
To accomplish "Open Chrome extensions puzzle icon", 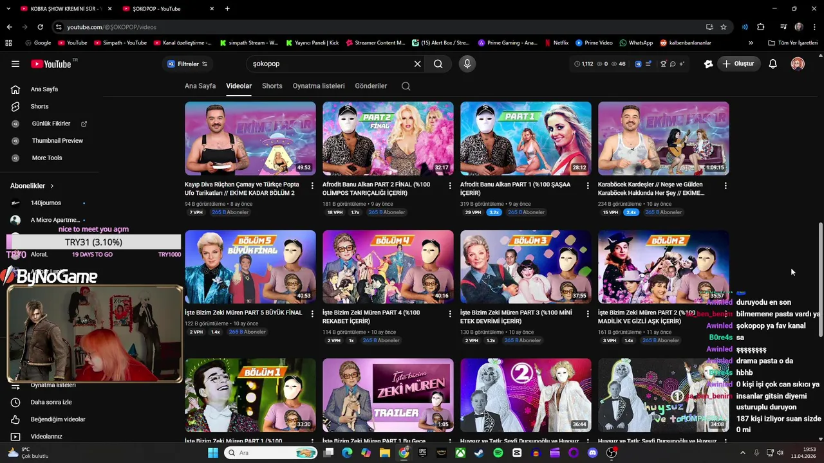I will 760,27.
